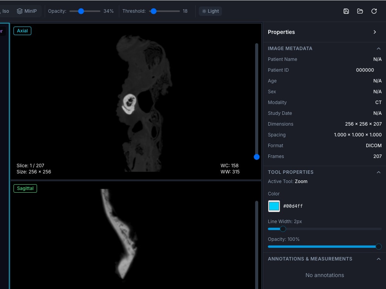Click the #00d4ff hex color value
Screen dimensions: 386x289
tap(293, 206)
